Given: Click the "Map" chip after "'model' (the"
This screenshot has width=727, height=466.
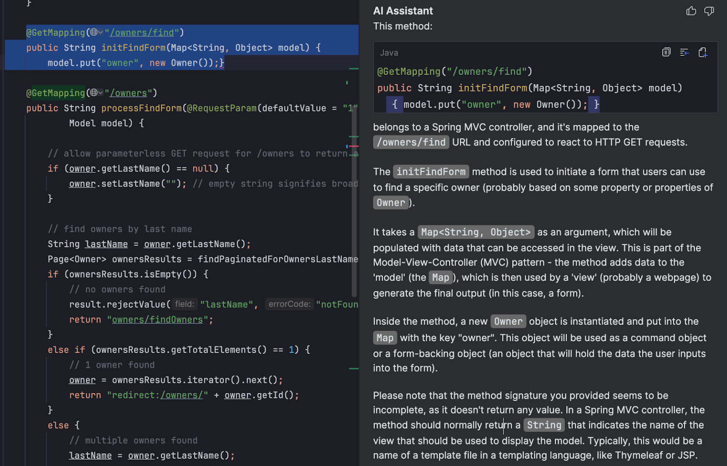Looking at the screenshot, I should pos(441,278).
